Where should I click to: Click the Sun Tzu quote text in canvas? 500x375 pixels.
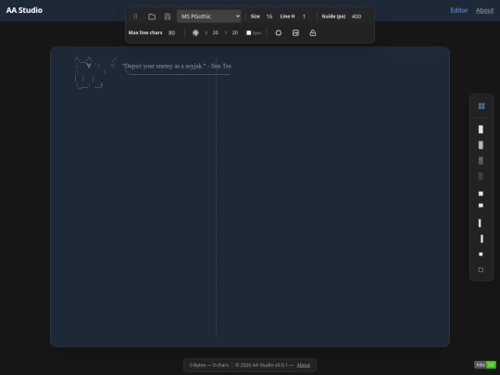click(x=177, y=66)
